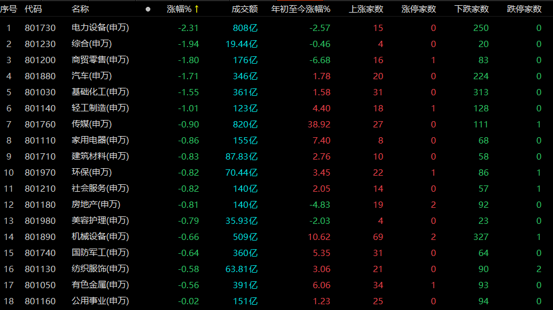Click 下跌家数 value 313
This screenshot has width=553, height=310.
pyautogui.click(x=481, y=92)
